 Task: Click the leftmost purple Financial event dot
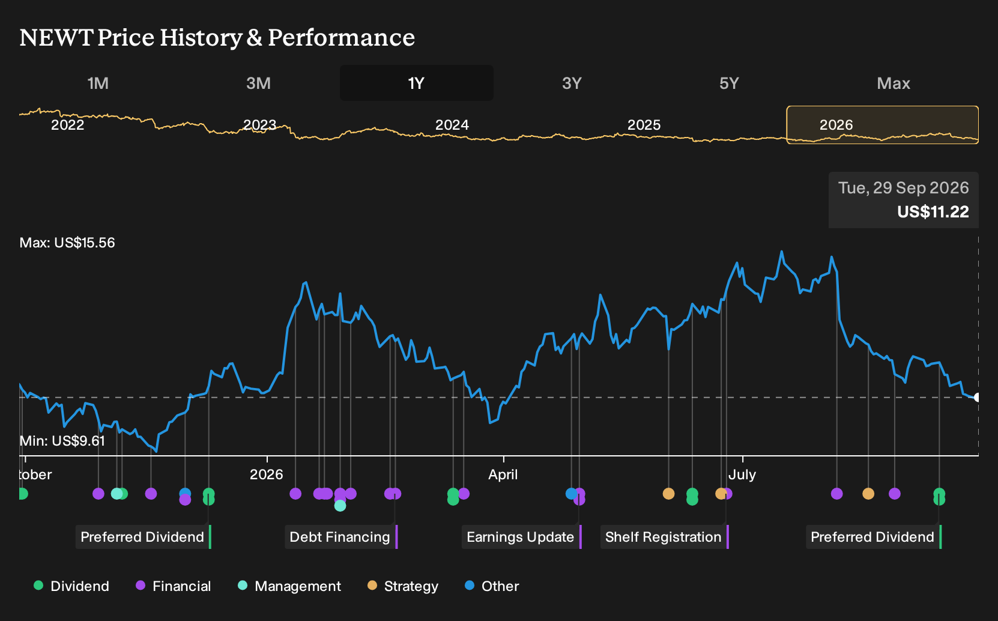pos(98,494)
